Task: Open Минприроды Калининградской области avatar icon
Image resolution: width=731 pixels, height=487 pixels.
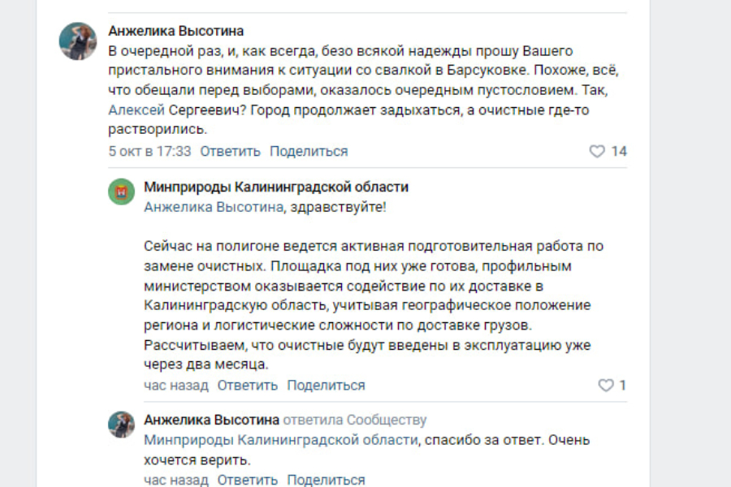Action: tap(122, 191)
